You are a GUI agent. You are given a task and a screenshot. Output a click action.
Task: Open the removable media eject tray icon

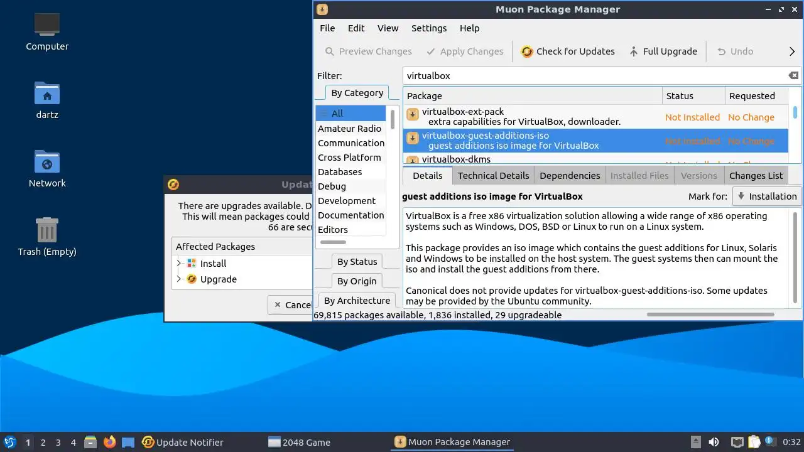point(695,442)
